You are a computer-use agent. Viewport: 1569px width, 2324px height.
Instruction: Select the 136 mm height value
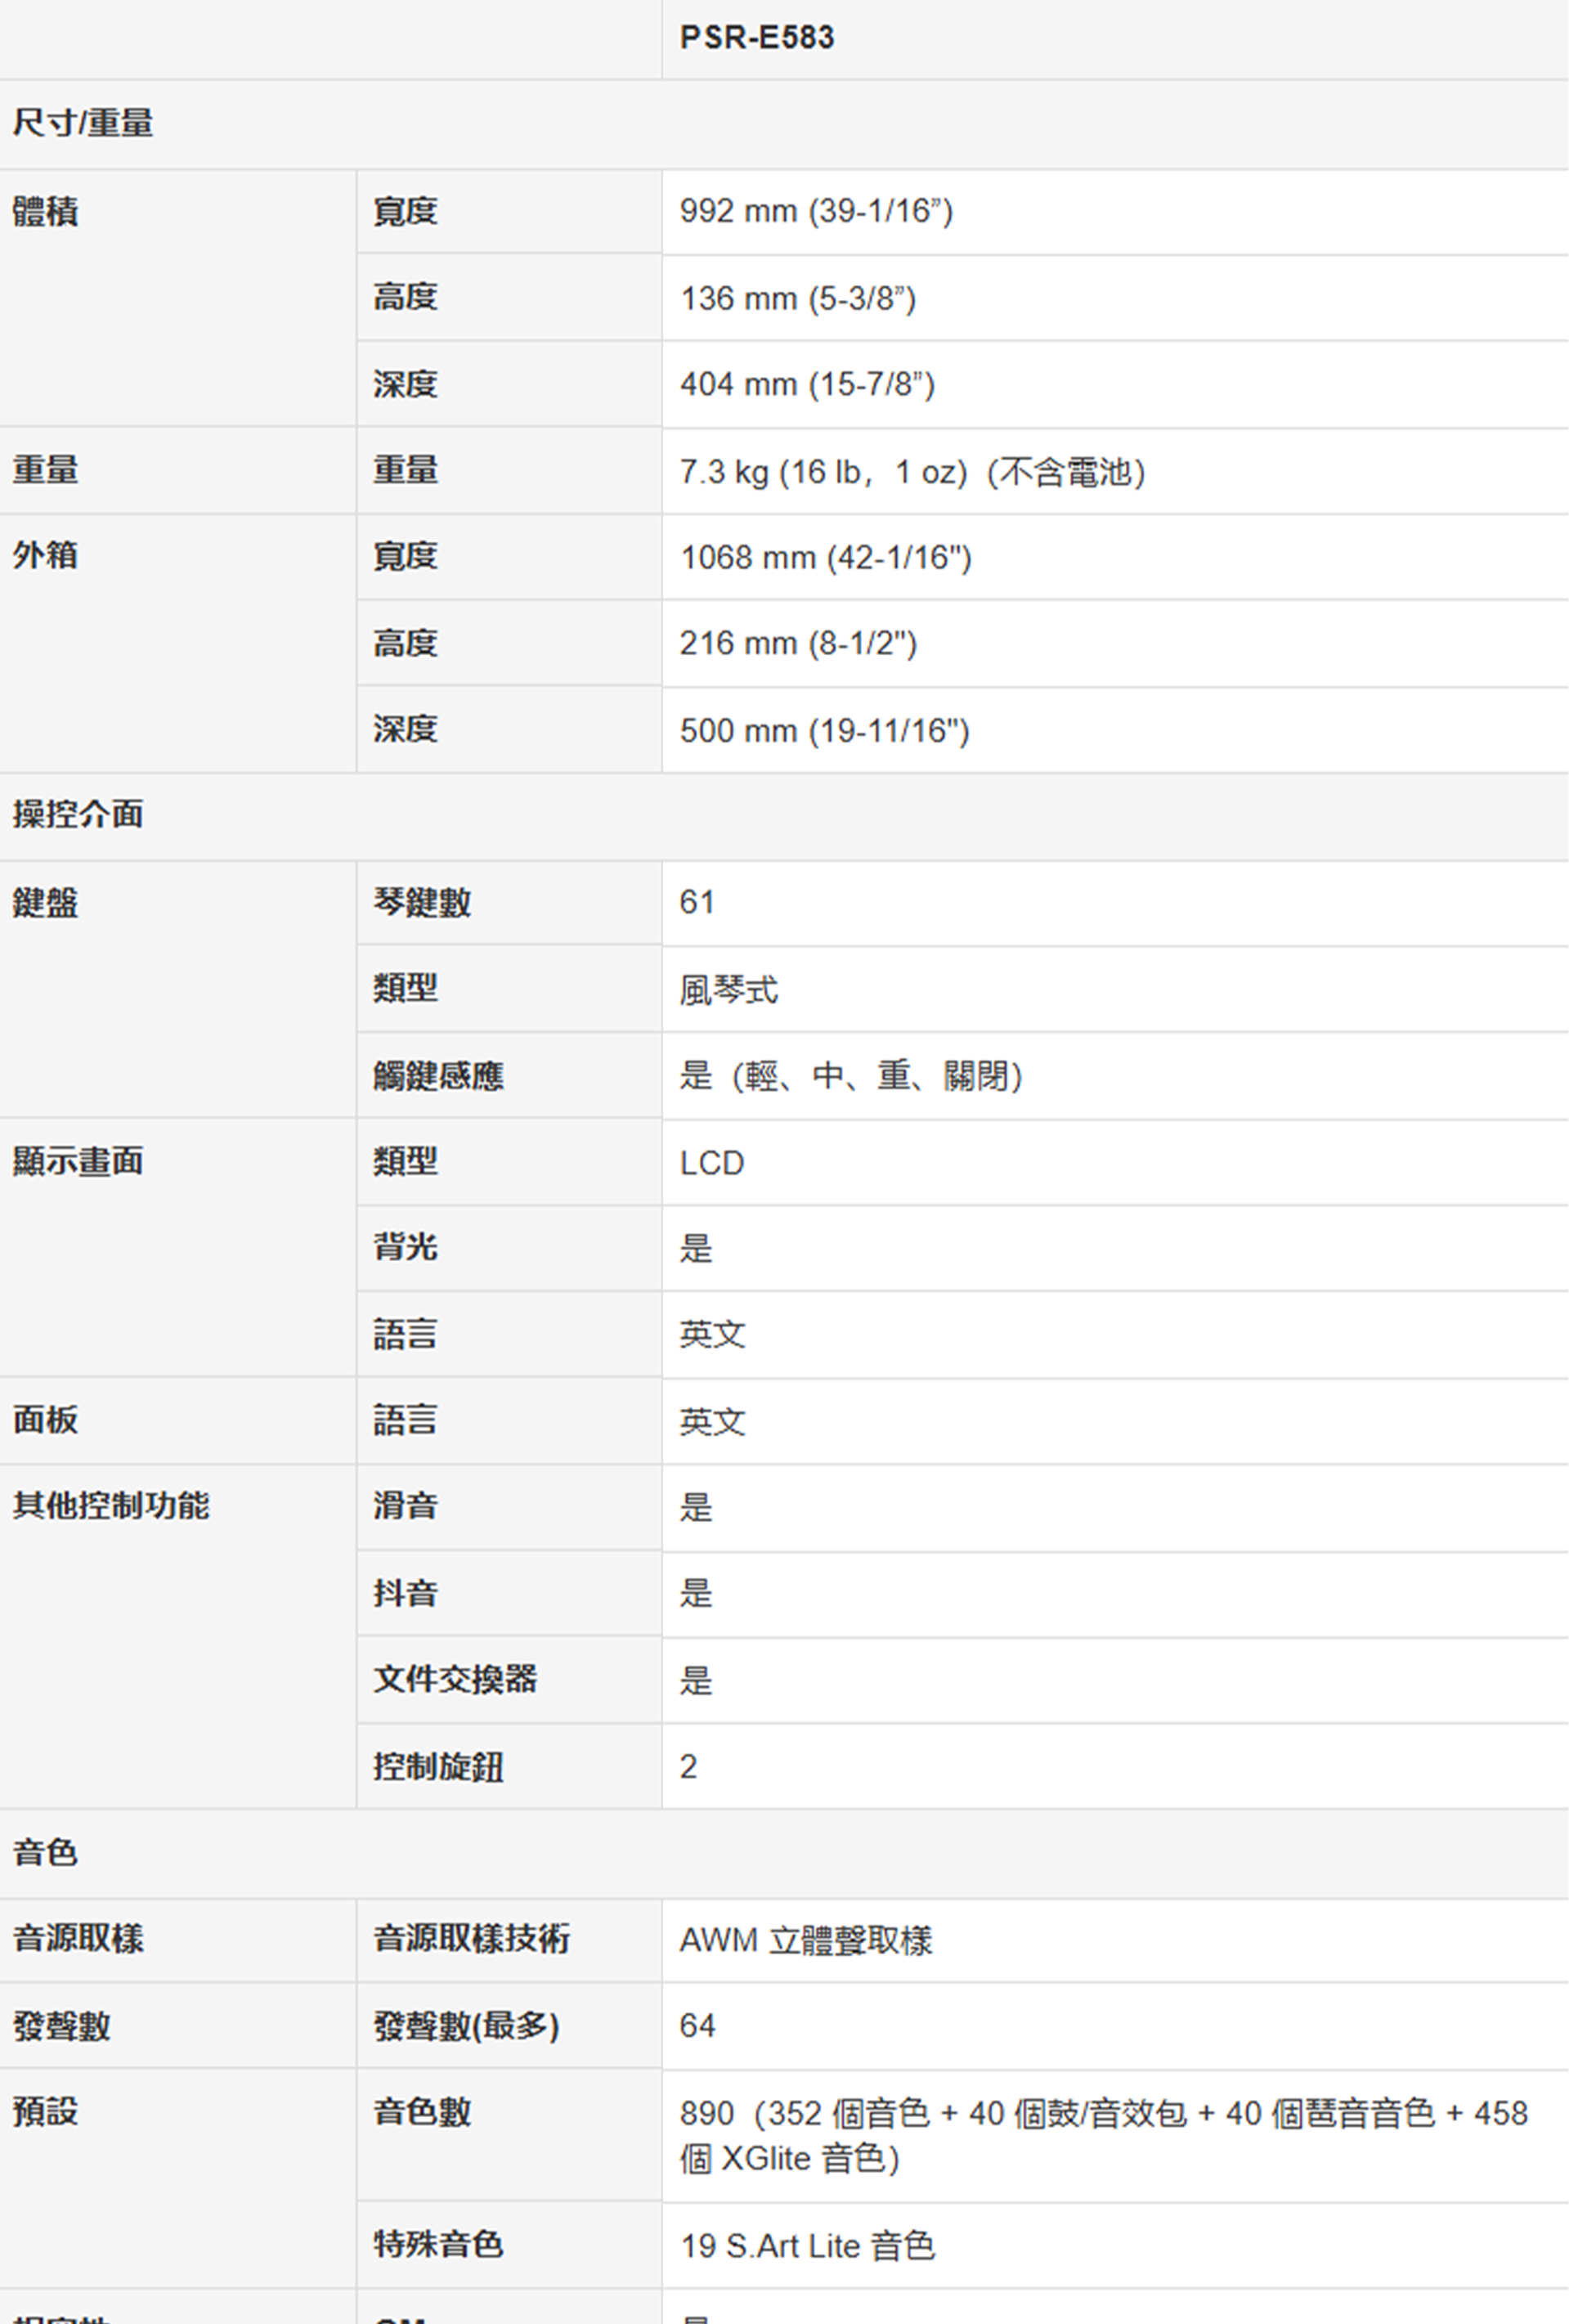point(797,298)
